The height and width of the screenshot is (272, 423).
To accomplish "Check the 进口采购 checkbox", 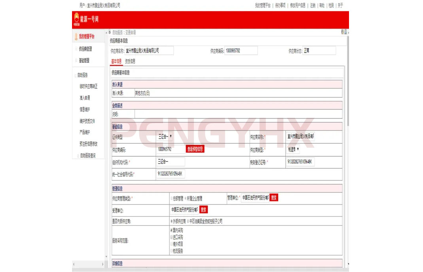I will click(171, 236).
